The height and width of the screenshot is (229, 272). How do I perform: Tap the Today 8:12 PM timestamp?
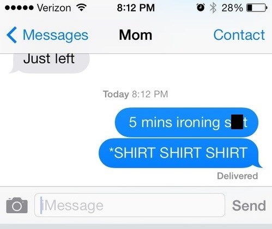pos(136,94)
